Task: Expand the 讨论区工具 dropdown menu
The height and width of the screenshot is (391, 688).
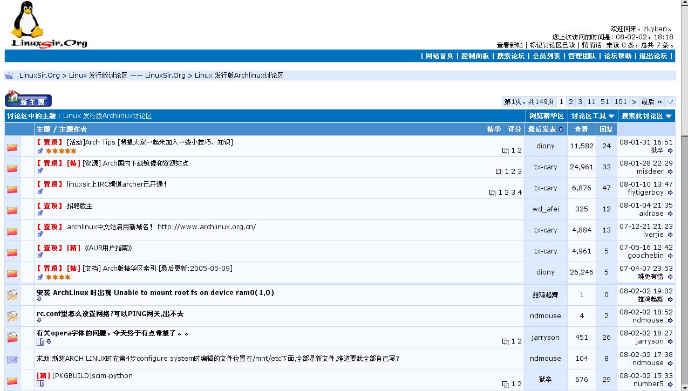Action: [x=592, y=116]
